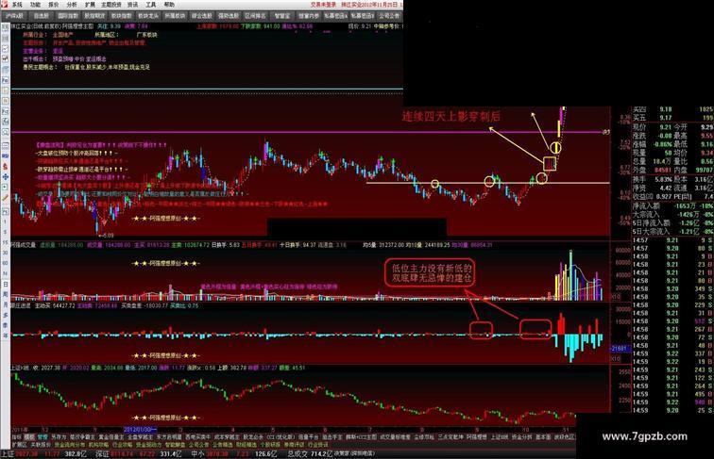
Task: Open the 资金流向分布 tab
Action: pyautogui.click(x=69, y=445)
